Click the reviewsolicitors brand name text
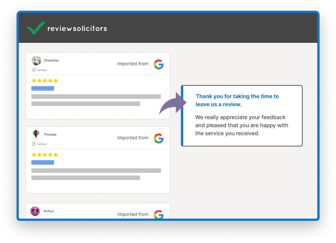Screen dimensions: 336x243 tap(77, 29)
